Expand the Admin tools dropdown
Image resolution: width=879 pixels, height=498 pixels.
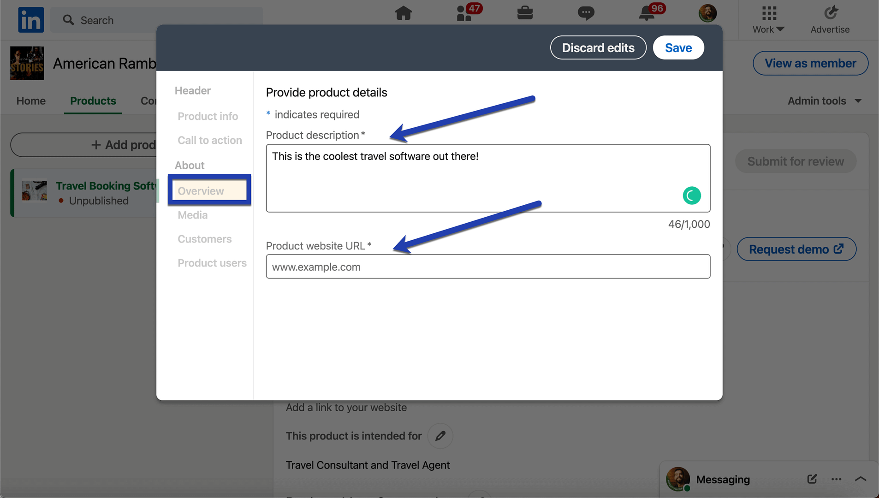(x=825, y=101)
